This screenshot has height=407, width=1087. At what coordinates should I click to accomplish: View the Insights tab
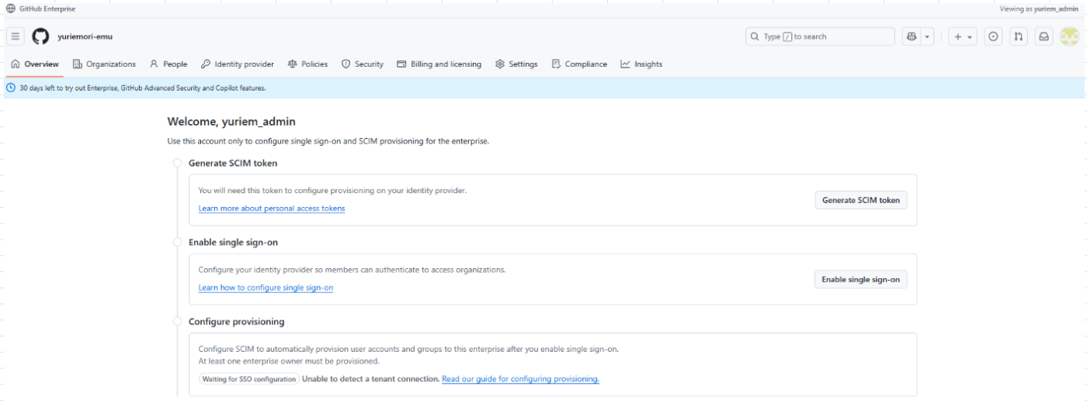point(641,64)
